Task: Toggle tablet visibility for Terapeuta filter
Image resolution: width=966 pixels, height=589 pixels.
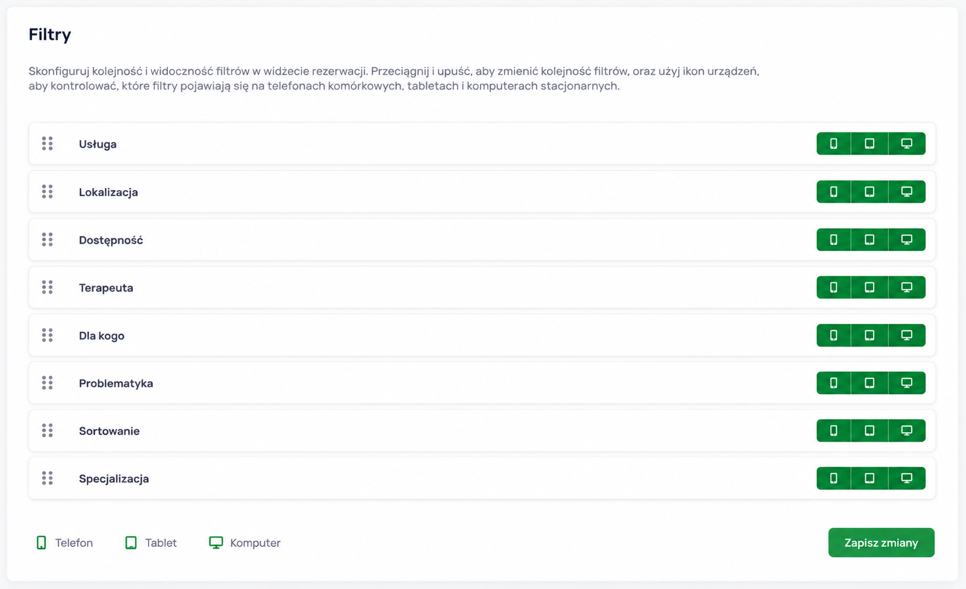Action: click(870, 288)
